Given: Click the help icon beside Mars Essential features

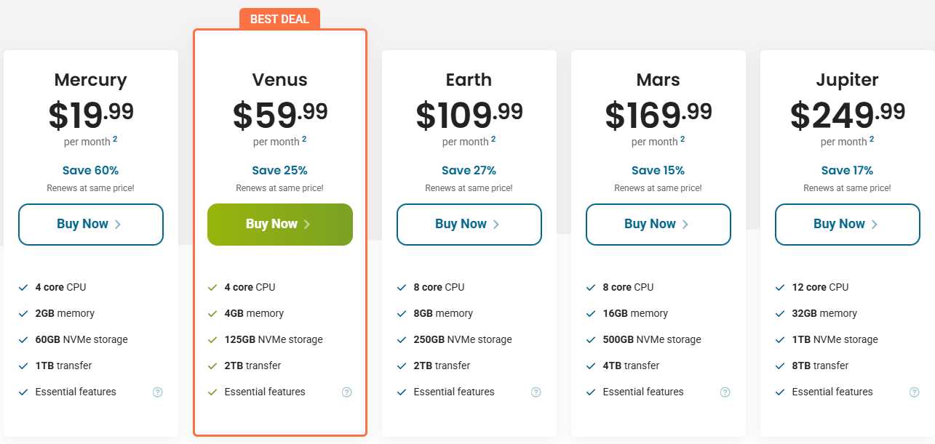Looking at the screenshot, I should (x=725, y=392).
